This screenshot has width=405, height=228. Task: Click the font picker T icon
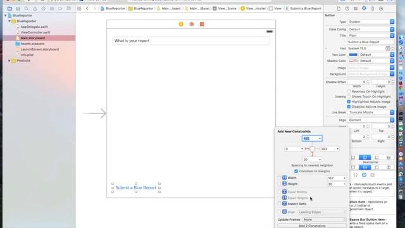pos(388,48)
